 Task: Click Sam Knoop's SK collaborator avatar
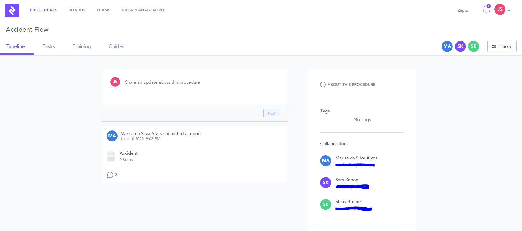pos(326,183)
